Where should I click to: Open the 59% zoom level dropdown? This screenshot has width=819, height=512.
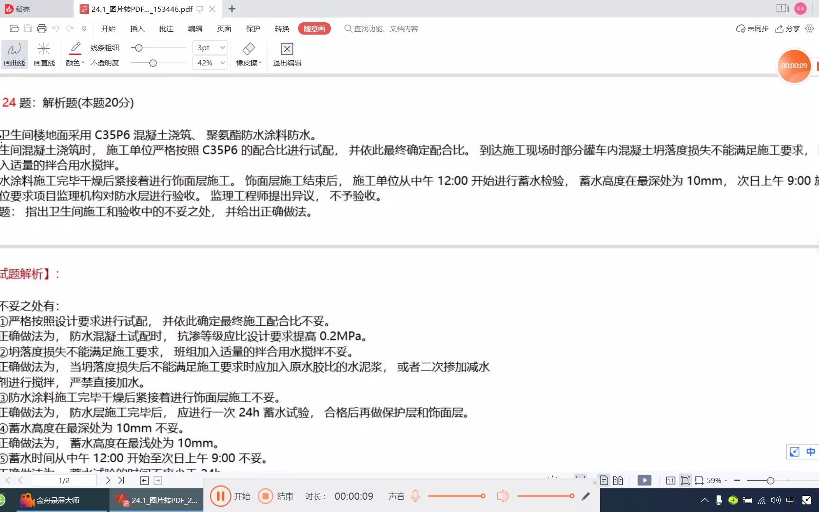click(x=717, y=480)
